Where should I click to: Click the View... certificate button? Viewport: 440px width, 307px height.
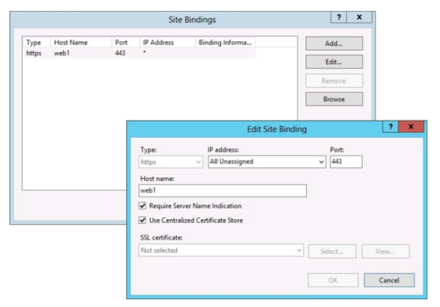[x=385, y=251]
